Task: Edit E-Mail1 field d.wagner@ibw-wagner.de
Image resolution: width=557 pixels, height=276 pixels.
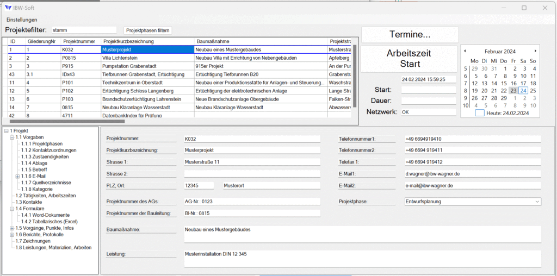Action: (x=473, y=174)
